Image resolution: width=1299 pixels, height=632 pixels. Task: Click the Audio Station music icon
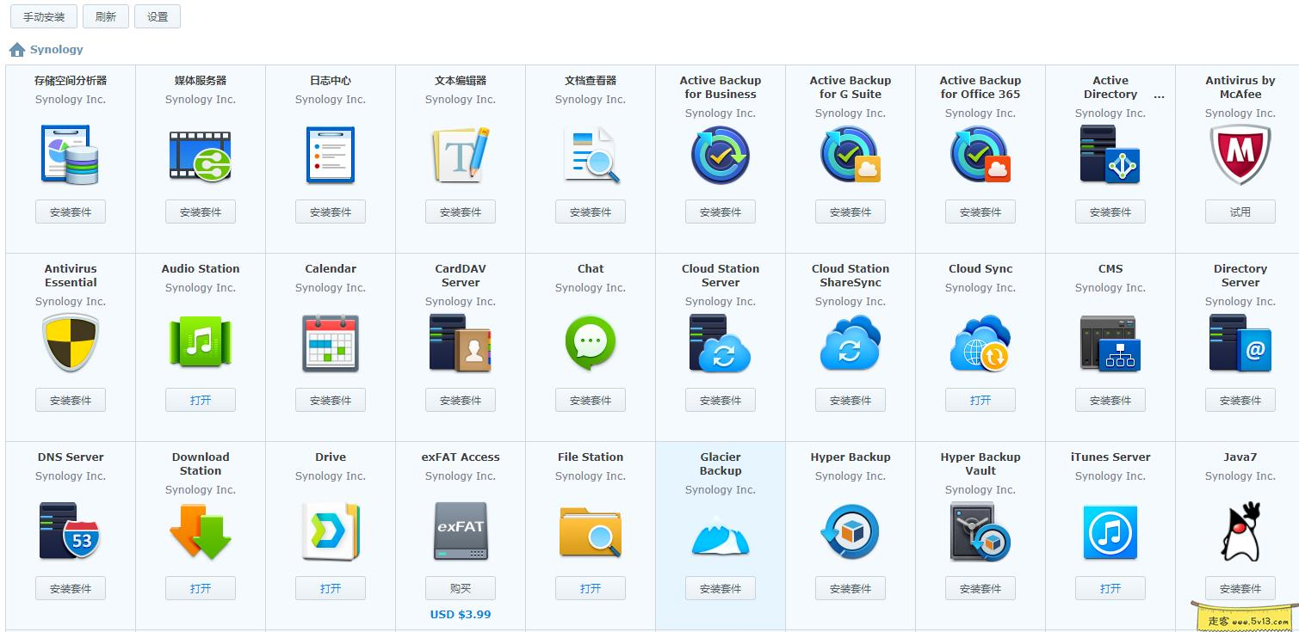point(200,342)
